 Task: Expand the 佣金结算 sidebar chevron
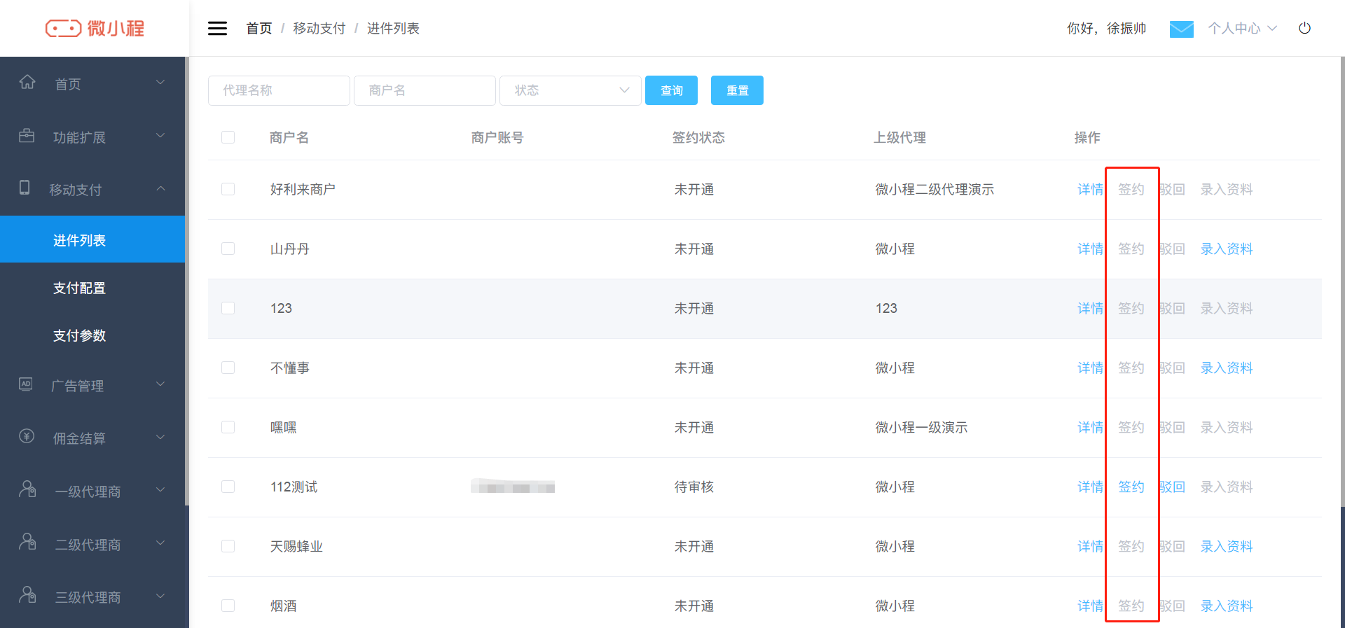click(160, 438)
